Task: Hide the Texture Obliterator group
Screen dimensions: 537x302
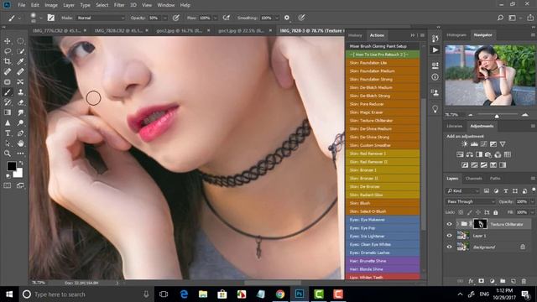Action: 450,224
